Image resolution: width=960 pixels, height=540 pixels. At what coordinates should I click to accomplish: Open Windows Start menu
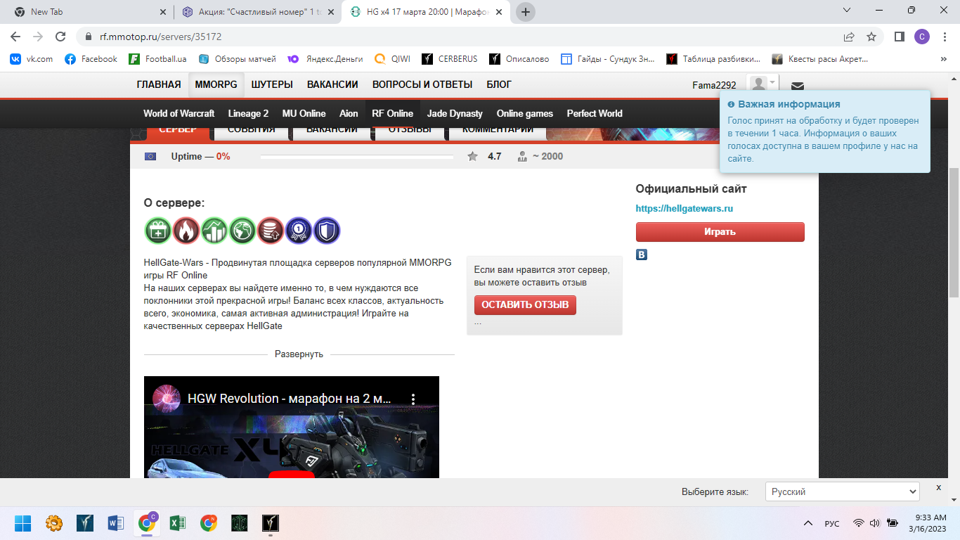(22, 523)
